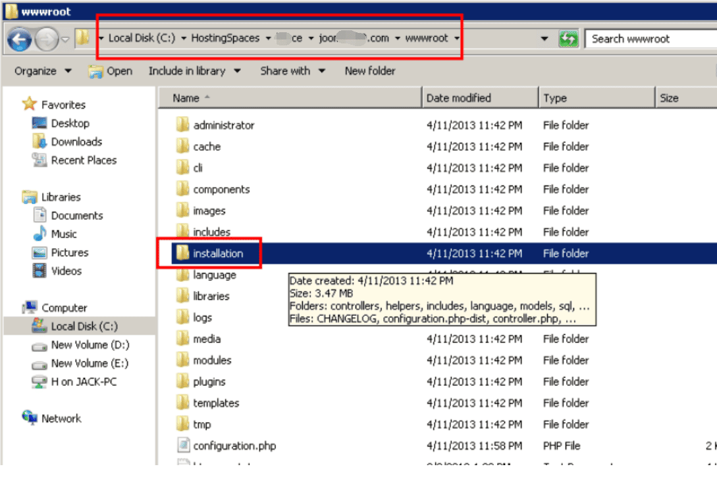The width and height of the screenshot is (717, 477).
Task: Select the tmp folder
Action: [x=194, y=424]
